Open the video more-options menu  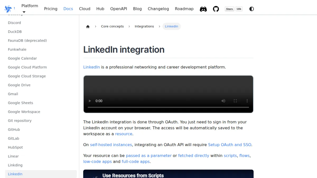[x=247, y=101]
